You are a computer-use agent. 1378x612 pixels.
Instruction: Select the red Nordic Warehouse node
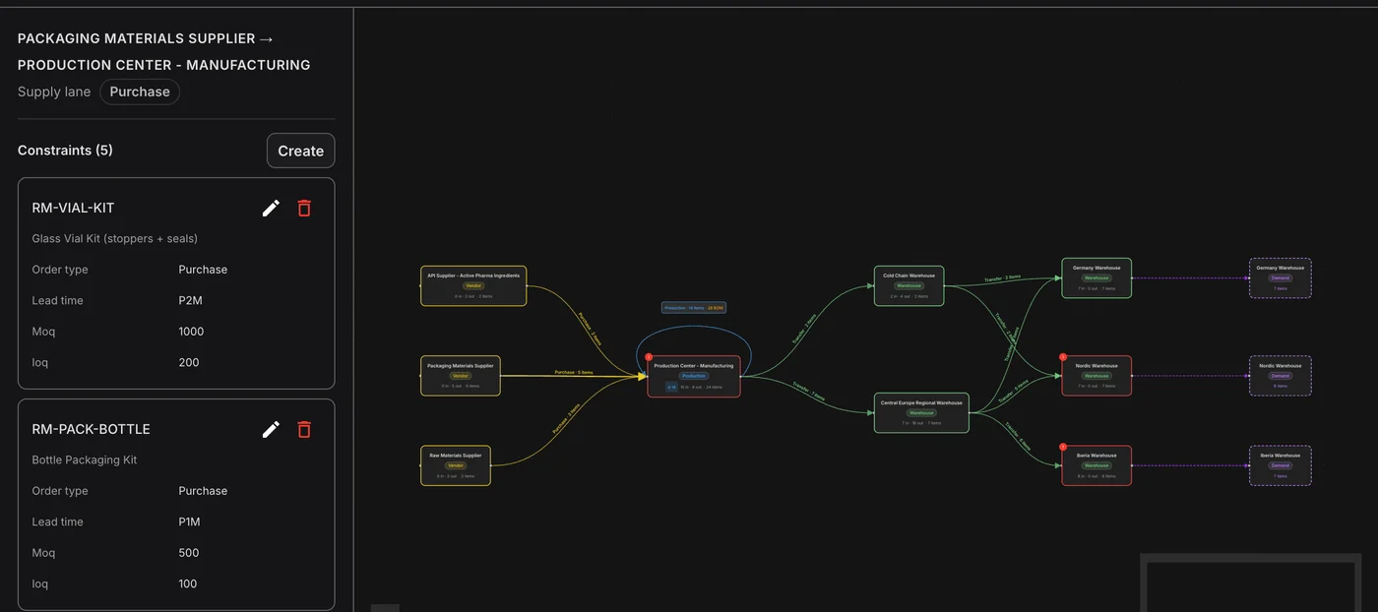point(1096,376)
